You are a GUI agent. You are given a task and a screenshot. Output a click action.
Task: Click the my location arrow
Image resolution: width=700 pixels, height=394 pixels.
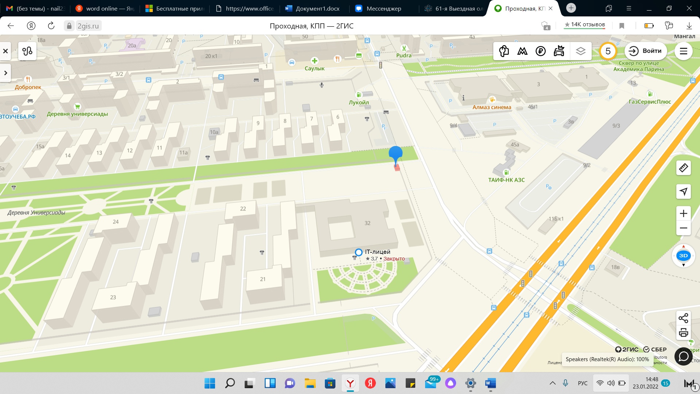pyautogui.click(x=683, y=192)
